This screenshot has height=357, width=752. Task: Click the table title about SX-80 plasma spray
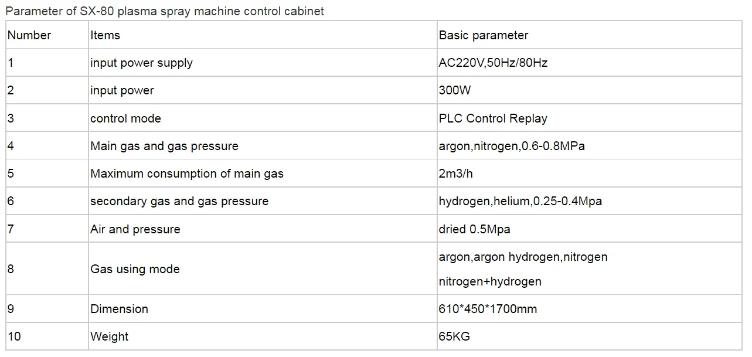(165, 11)
